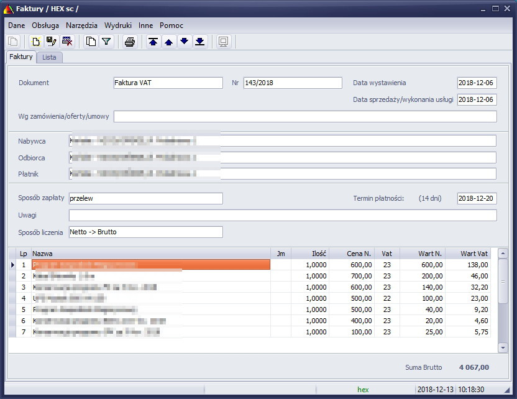Click row number 5 in Lp column
This screenshot has width=517, height=399.
pyautogui.click(x=24, y=310)
